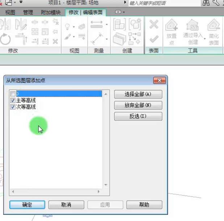Click the create assembly icon
224x221 pixels.
pos(119,24)
